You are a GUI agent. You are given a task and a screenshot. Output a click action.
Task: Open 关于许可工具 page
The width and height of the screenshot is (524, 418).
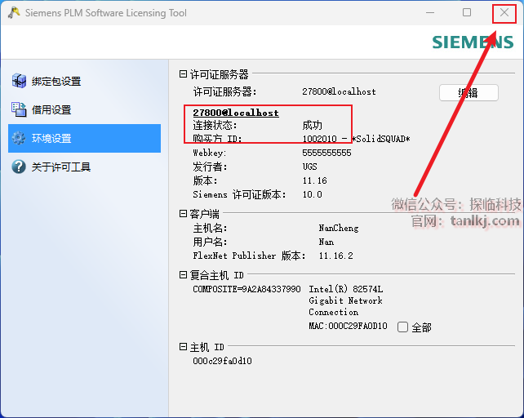(84, 167)
